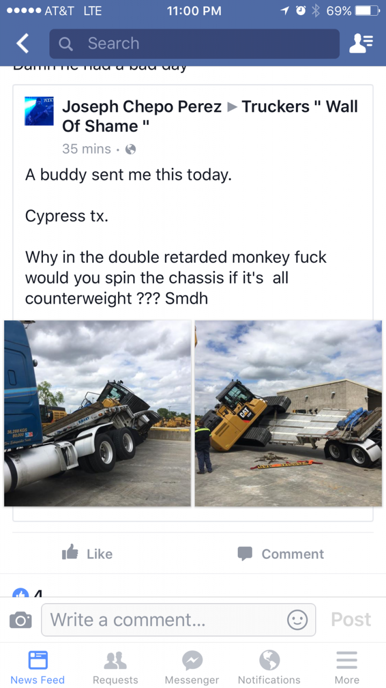Like the post
Screen dimensions: 386x688
coord(88,554)
